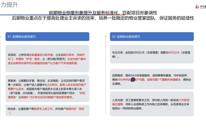Click the red text "返修问题1个星期内快速解决"
206x130 pixels.
[x=164, y=80]
